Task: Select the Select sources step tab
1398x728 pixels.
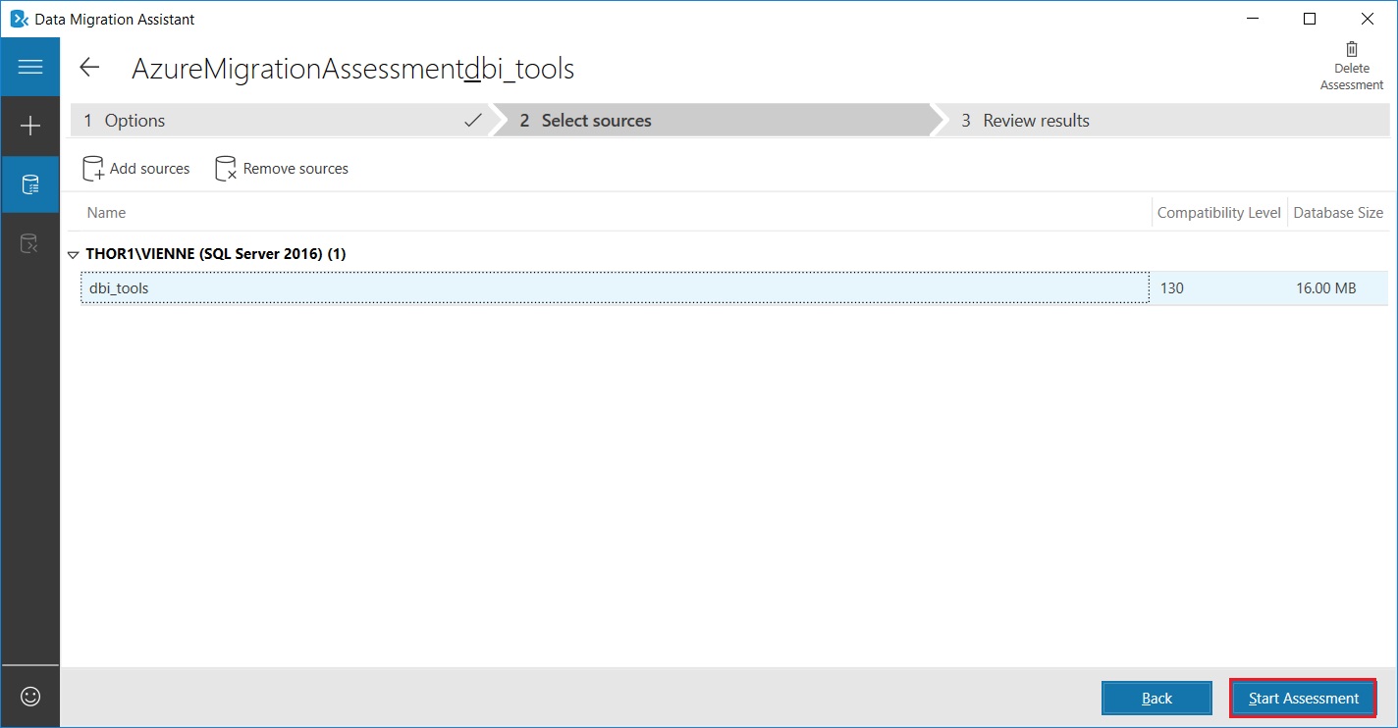Action: 717,121
